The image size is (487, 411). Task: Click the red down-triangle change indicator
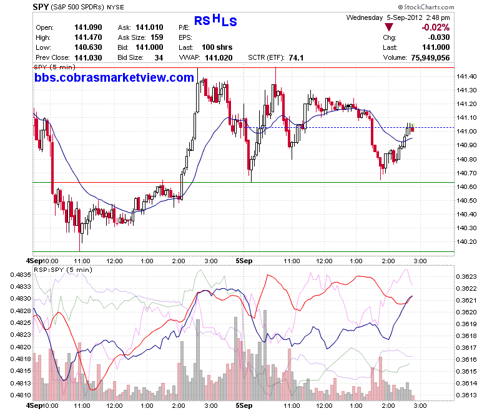388,27
